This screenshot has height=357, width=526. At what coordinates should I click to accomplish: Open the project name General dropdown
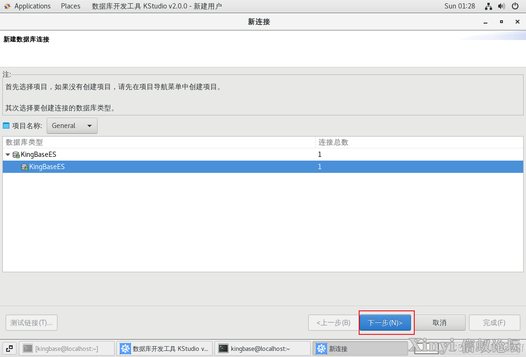(x=72, y=126)
